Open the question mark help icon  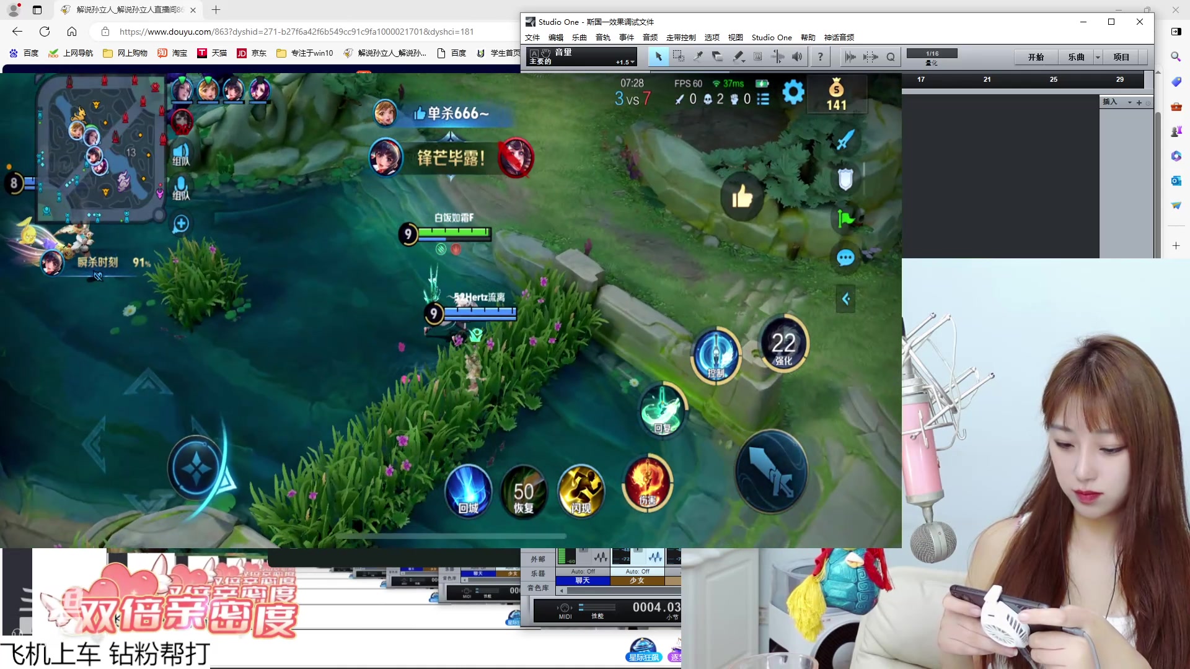click(820, 57)
